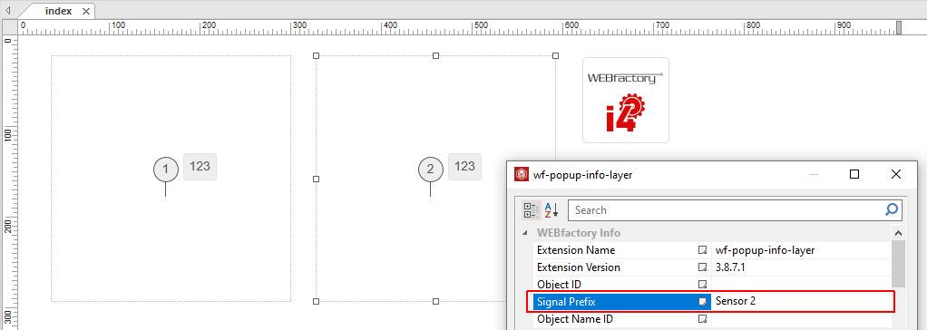The image size is (927, 330).
Task: Select the Extension Version property row
Action: pyautogui.click(x=713, y=267)
